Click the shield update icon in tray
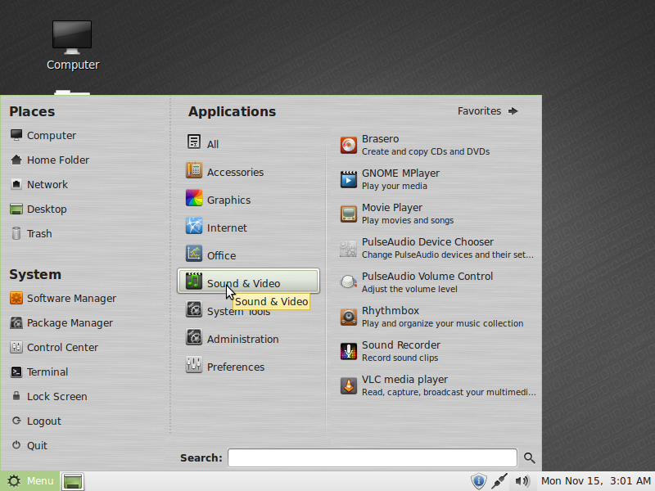655x491 pixels. click(x=479, y=481)
